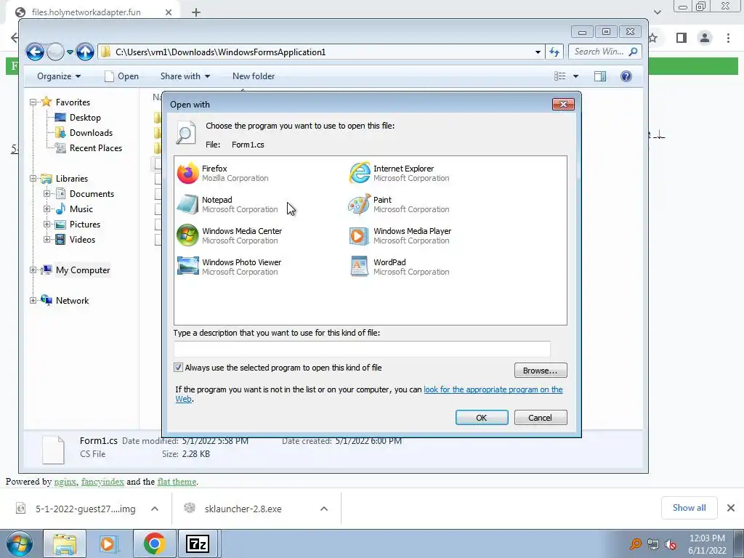Click Open in Explorer toolbar
Image resolution: width=744 pixels, height=558 pixels.
[x=122, y=76]
